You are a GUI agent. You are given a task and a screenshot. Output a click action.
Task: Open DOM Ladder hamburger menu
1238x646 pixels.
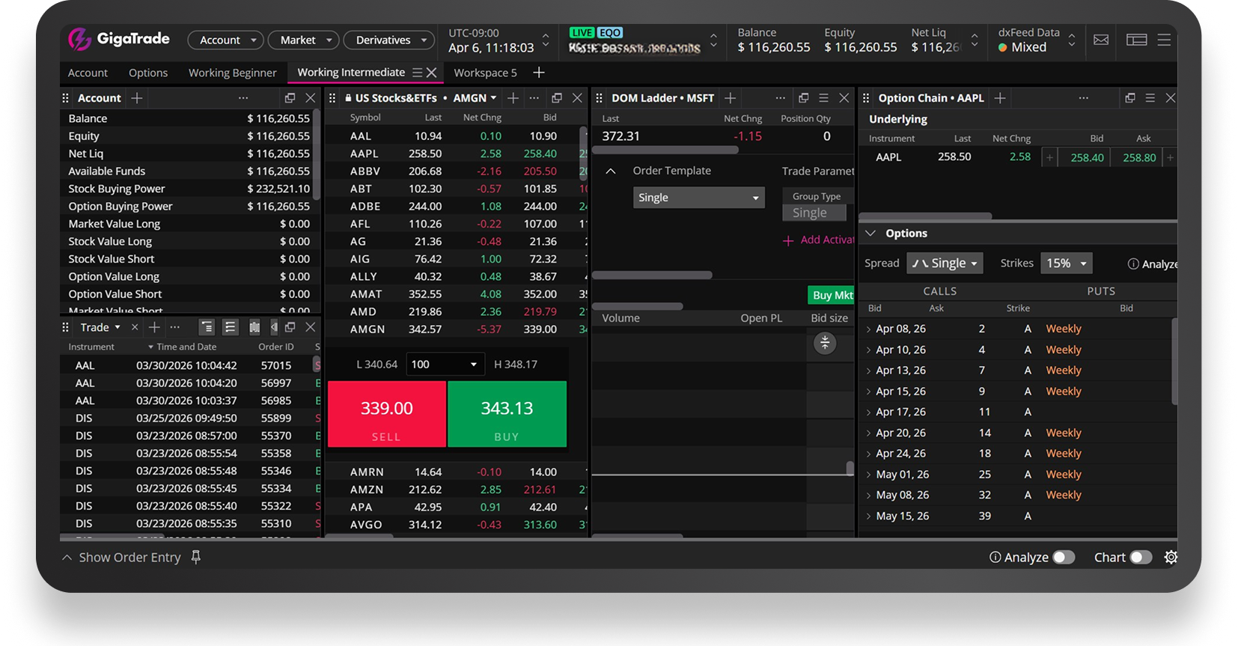click(823, 98)
